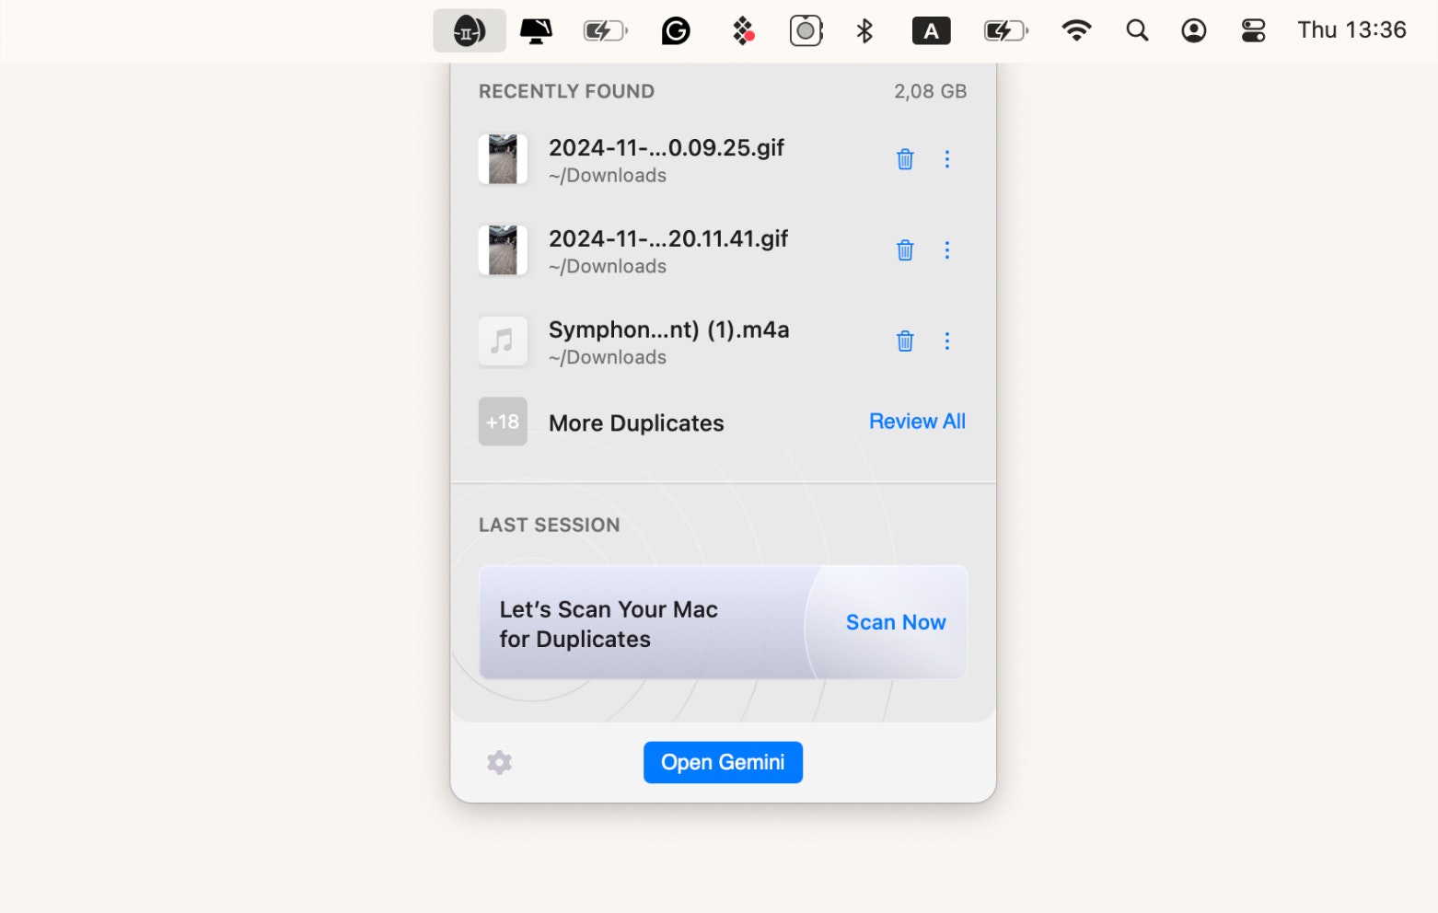Viewport: 1438px width, 913px height.
Task: Click Let's Scan Your Mac for Duplicates text
Action: click(x=609, y=624)
